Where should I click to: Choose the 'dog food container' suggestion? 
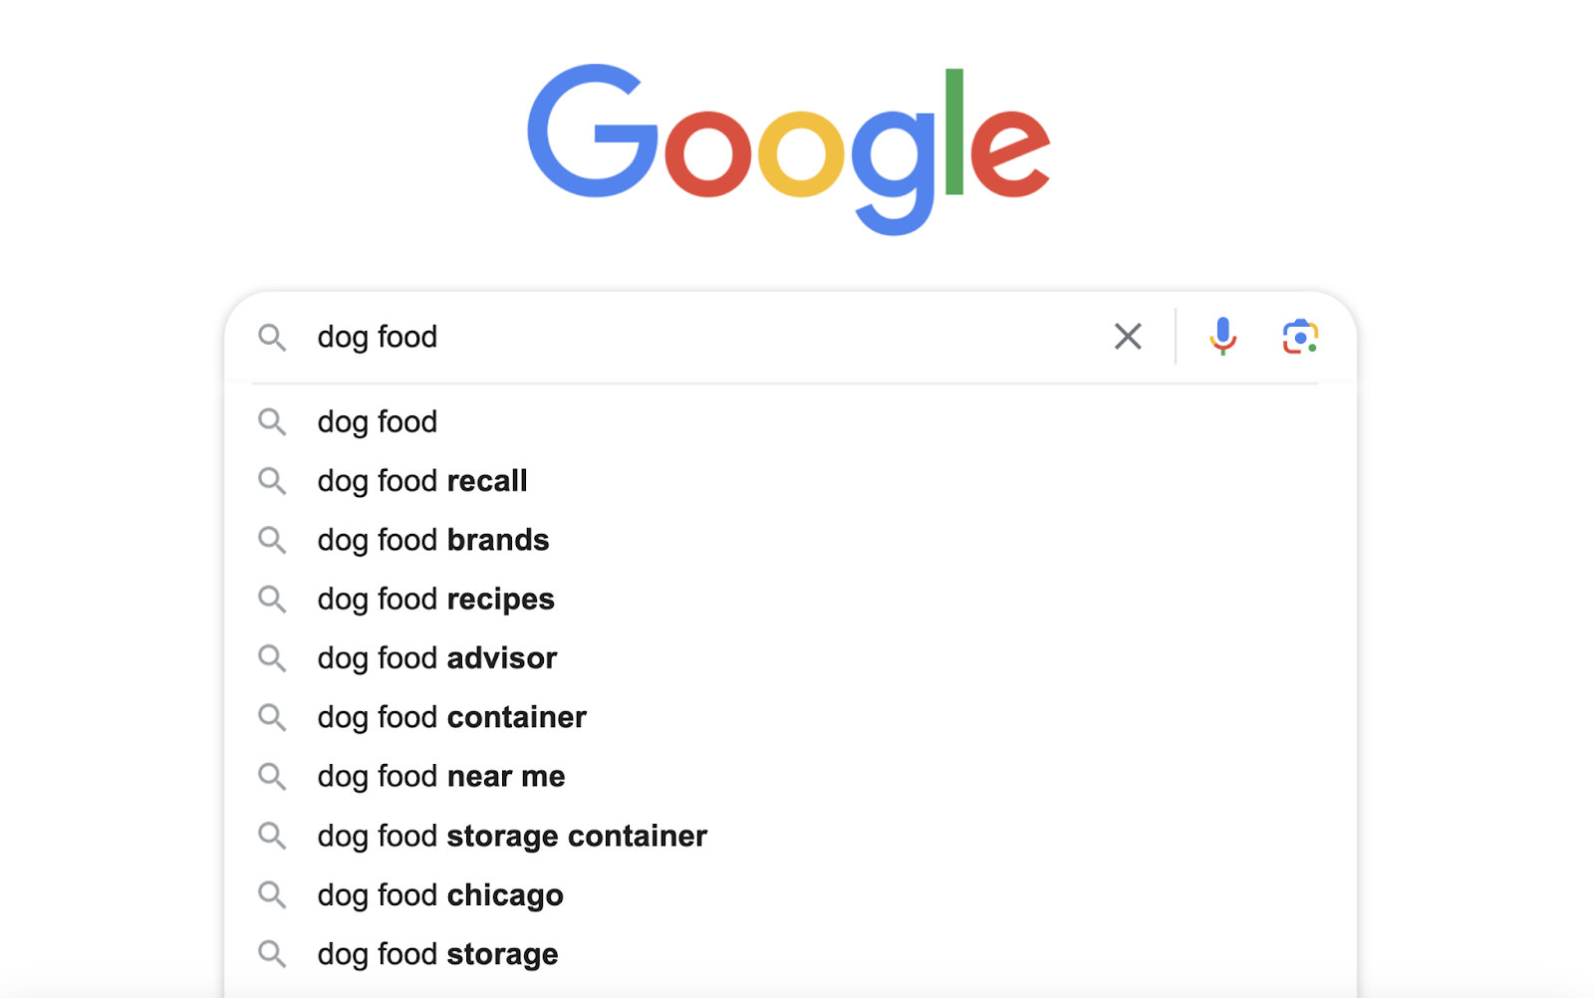pyautogui.click(x=451, y=716)
